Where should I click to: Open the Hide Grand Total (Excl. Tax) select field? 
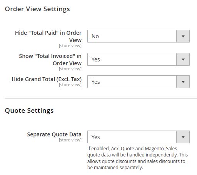click(x=139, y=82)
